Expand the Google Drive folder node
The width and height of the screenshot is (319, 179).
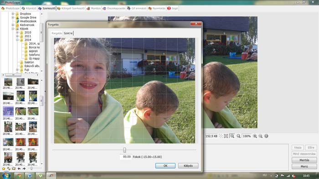pos(13,17)
